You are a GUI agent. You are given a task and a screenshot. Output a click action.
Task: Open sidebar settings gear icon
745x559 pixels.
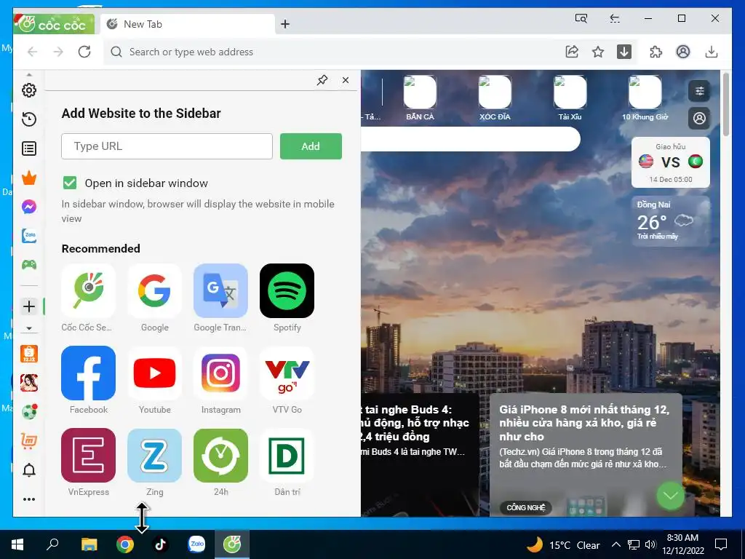29,90
